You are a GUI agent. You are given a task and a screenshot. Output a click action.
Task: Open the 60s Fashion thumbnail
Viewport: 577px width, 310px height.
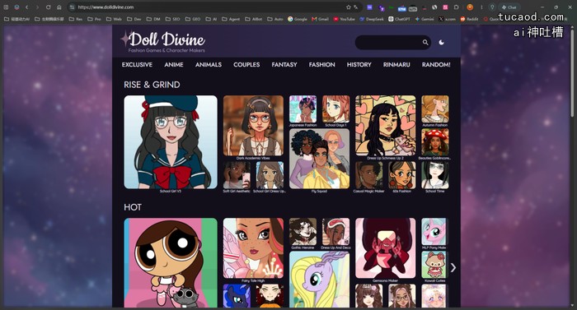402,175
